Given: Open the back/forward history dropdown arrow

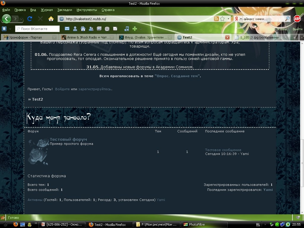Looking at the screenshot, I should coord(21,19).
